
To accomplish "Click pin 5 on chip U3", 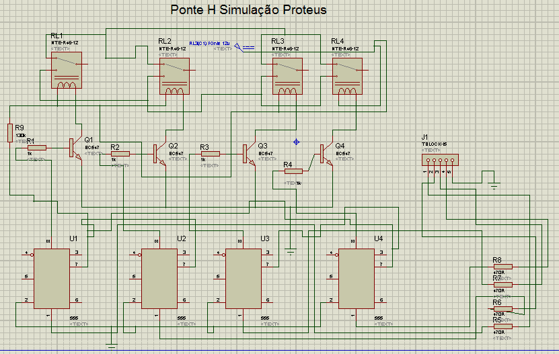I will [x=218, y=276].
